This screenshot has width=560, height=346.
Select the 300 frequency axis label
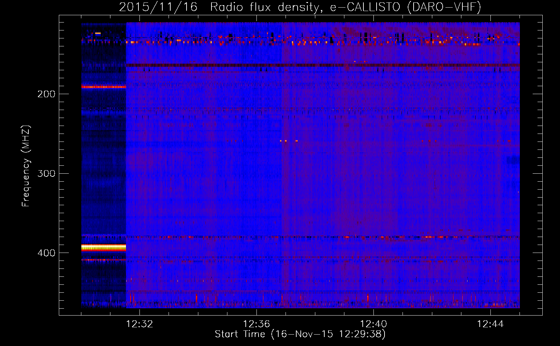(46, 173)
